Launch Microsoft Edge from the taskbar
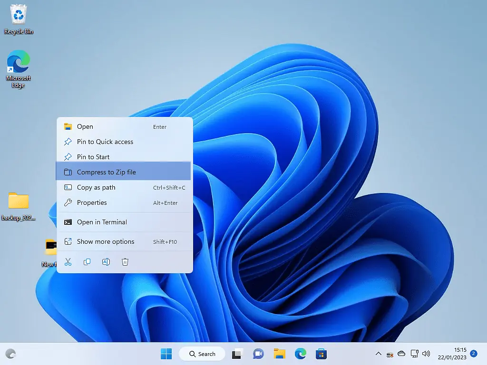The image size is (487, 365). [301, 354]
